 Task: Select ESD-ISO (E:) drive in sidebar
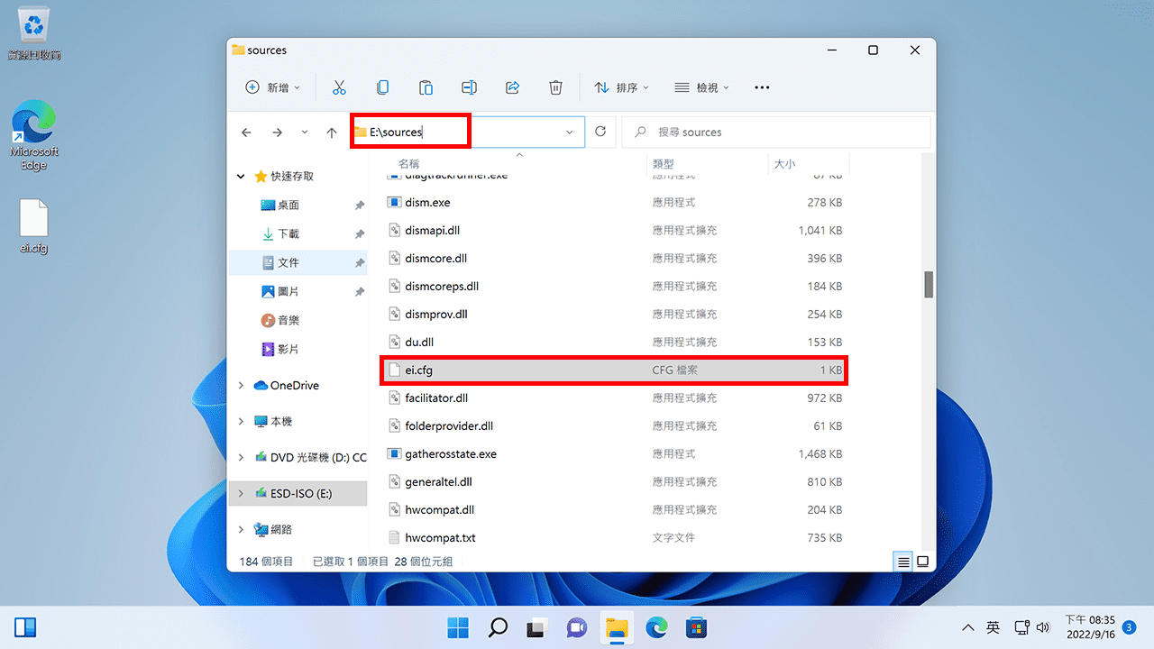click(x=301, y=493)
